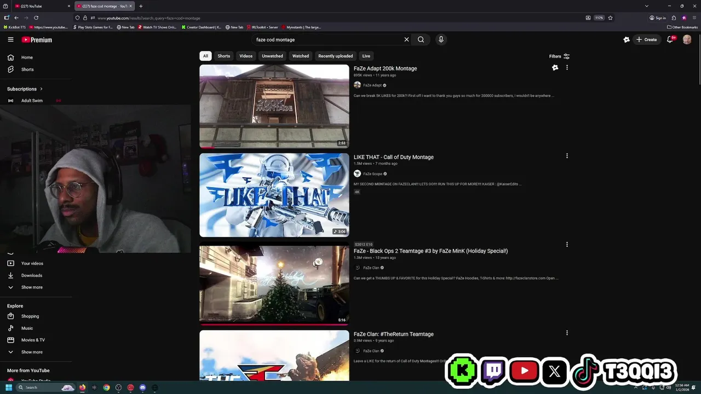Open Other Bookmarks folder
This screenshot has height=394, width=701.
tap(682, 27)
